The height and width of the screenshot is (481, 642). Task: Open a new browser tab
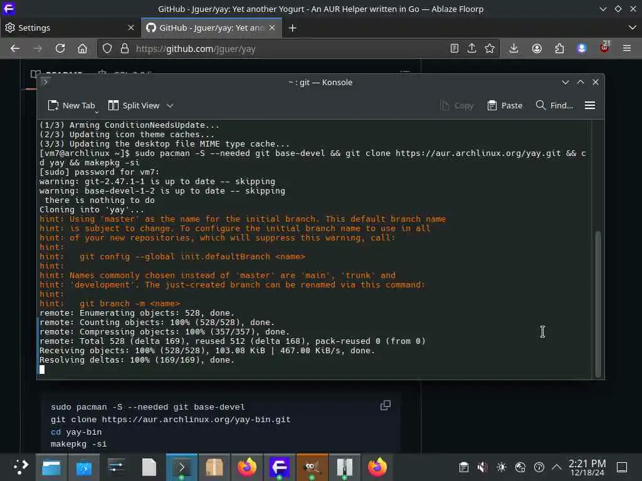292,28
